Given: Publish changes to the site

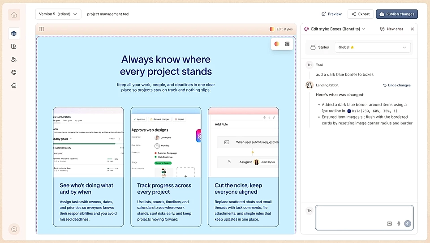Looking at the screenshot, I should click(397, 14).
